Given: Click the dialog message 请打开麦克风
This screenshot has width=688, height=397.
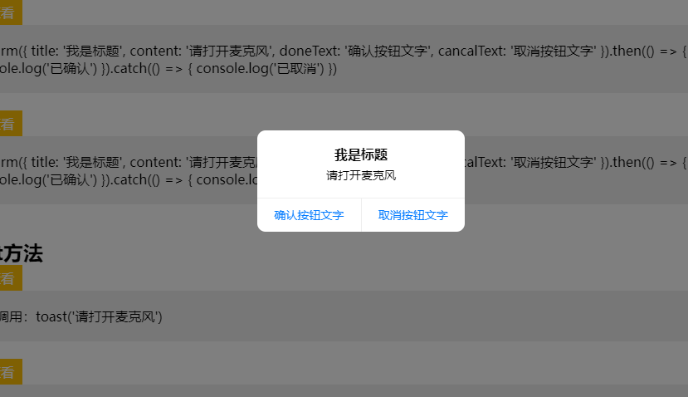Looking at the screenshot, I should point(361,175).
